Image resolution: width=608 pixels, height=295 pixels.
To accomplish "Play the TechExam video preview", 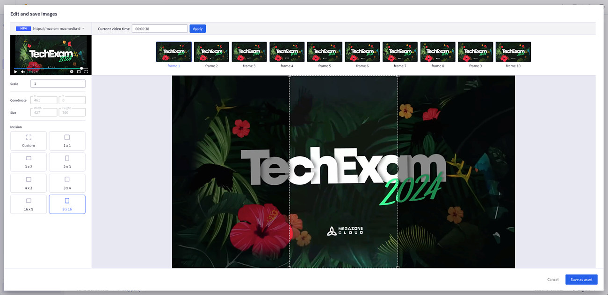I will click(16, 72).
